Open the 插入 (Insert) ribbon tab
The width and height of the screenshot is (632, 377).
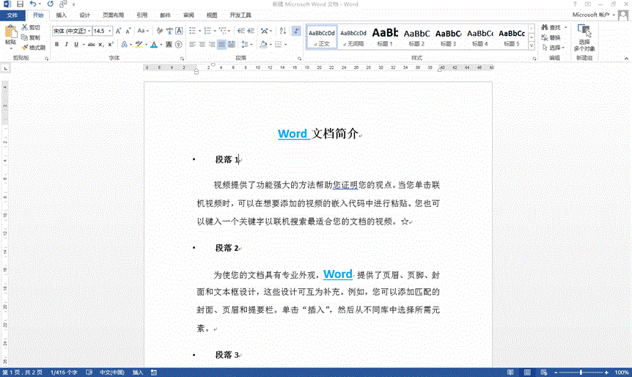point(62,15)
